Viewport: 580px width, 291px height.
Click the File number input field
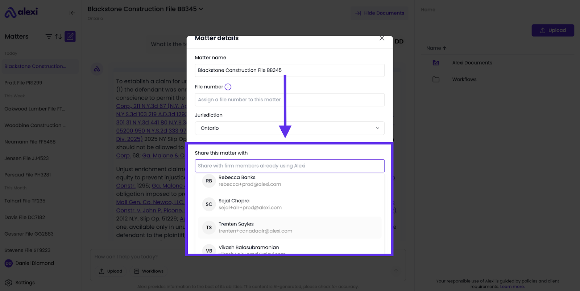click(290, 100)
